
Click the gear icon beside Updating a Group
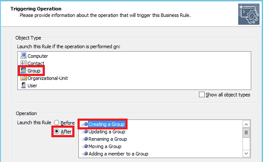85,132
